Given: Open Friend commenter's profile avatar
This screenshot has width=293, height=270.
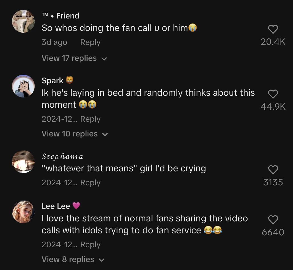Looking at the screenshot, I should click(23, 21).
